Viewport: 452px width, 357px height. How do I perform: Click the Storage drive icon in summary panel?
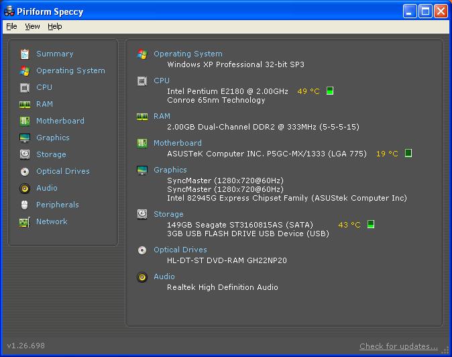[142, 214]
